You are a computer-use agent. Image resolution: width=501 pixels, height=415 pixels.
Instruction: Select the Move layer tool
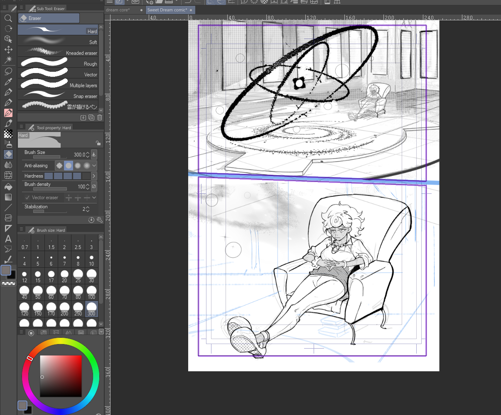coord(8,49)
